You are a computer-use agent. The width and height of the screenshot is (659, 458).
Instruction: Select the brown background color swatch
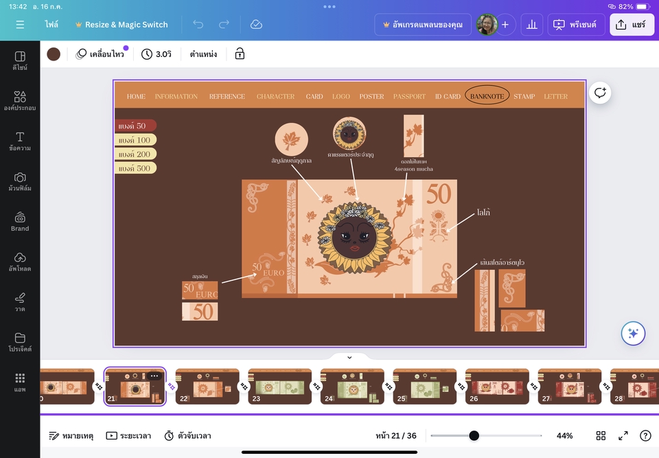tap(54, 54)
